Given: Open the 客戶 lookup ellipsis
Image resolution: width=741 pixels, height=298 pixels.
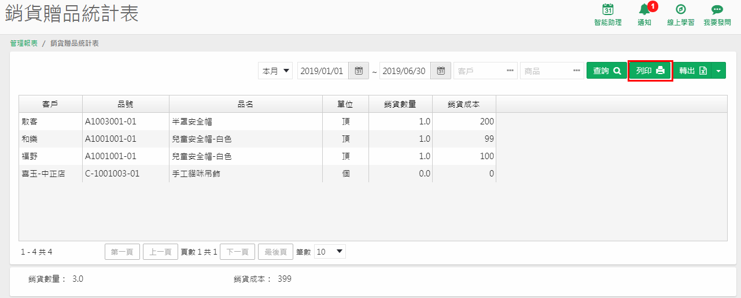Looking at the screenshot, I should (x=510, y=71).
